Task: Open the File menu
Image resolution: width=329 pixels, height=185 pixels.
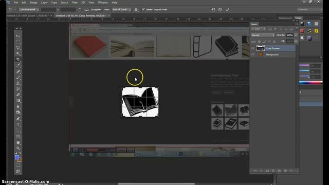Action: [16, 3]
